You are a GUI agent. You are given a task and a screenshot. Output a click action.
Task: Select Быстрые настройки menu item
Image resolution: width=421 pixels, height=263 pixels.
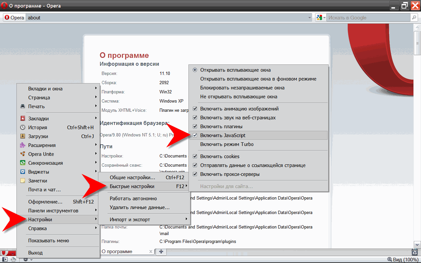pyautogui.click(x=144, y=186)
